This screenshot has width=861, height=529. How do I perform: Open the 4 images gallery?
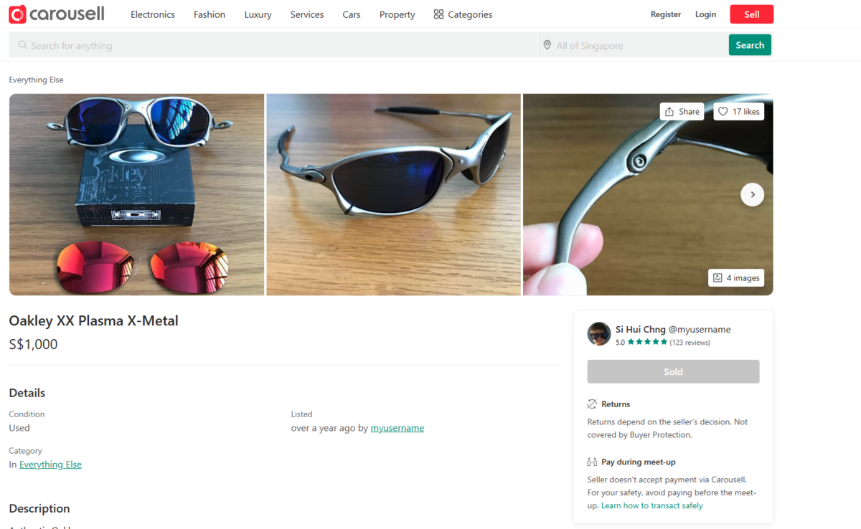pyautogui.click(x=736, y=278)
